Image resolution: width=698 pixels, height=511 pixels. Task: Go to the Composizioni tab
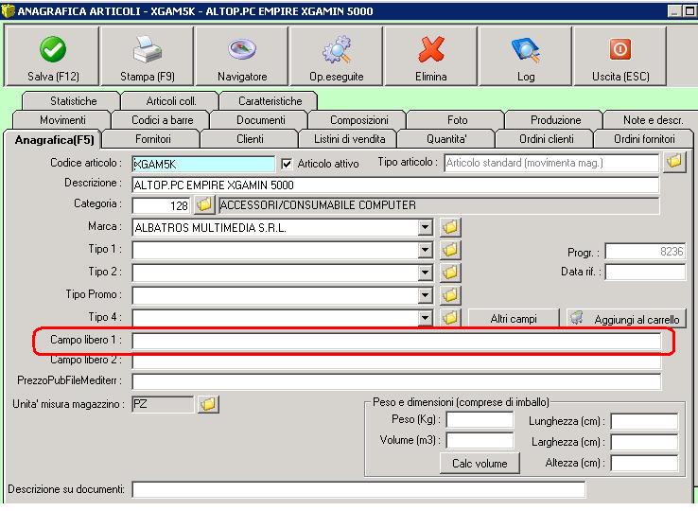[x=358, y=120]
